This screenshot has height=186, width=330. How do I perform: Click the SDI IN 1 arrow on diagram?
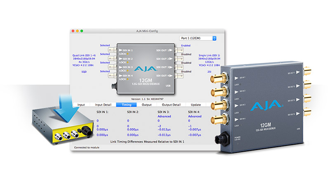[120, 50]
